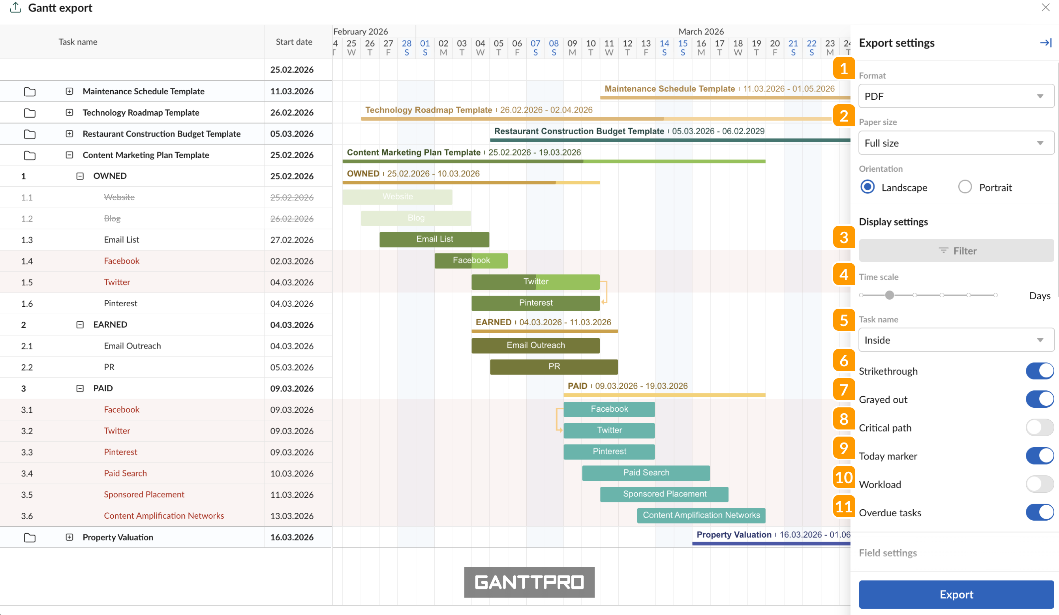Image resolution: width=1059 pixels, height=615 pixels.
Task: Click the folder icon for Maintenance Schedule Template
Action: (29, 92)
